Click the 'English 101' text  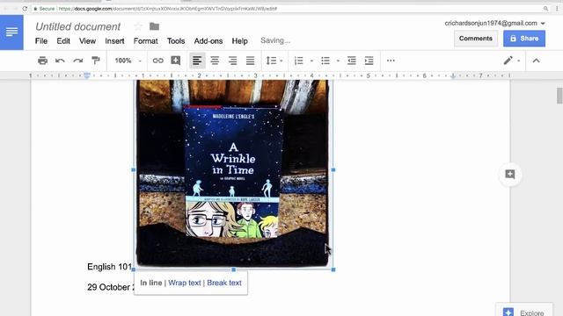109,267
